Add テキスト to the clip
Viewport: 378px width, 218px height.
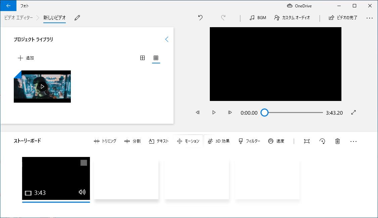(x=159, y=141)
